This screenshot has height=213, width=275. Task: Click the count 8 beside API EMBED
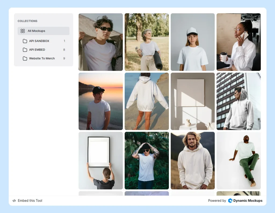point(64,50)
